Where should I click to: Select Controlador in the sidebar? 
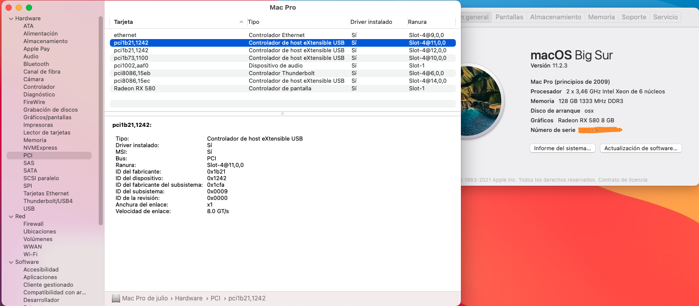(x=39, y=87)
